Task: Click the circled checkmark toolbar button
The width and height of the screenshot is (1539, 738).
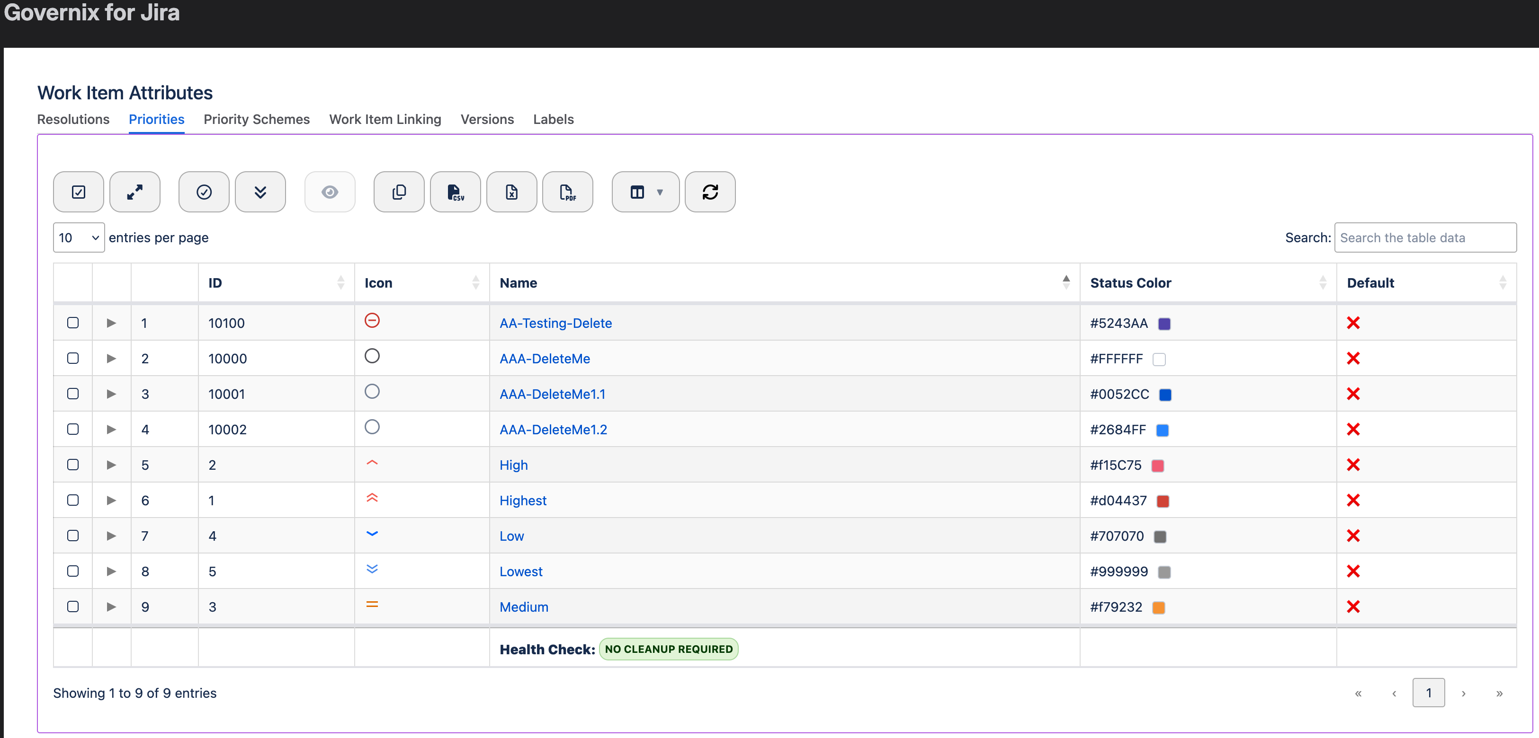Action: tap(204, 192)
